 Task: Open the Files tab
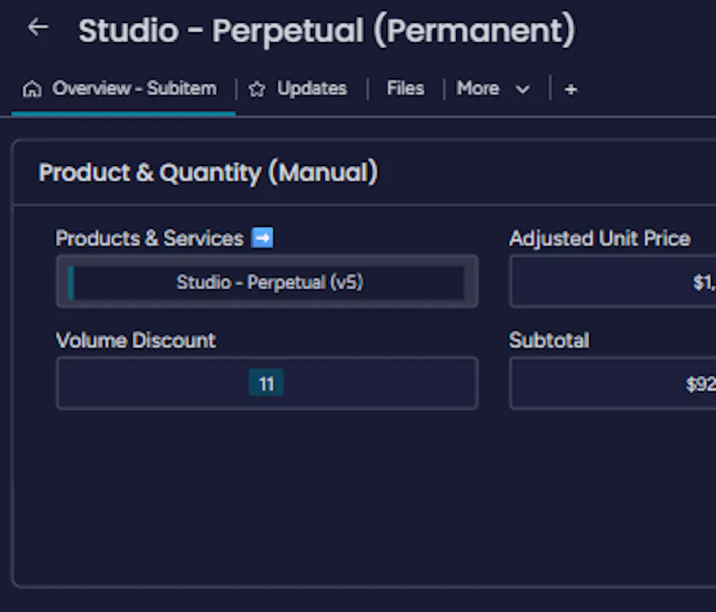(405, 89)
